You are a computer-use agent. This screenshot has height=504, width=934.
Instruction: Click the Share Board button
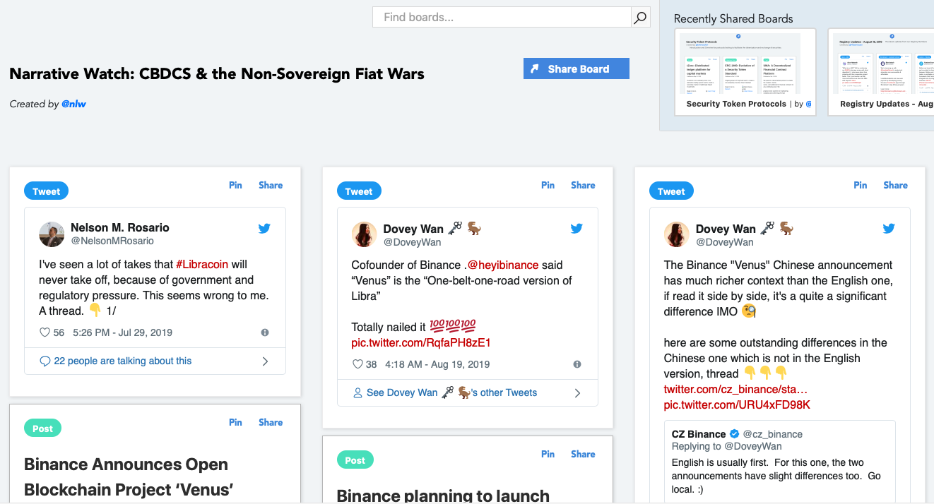pyautogui.click(x=577, y=68)
